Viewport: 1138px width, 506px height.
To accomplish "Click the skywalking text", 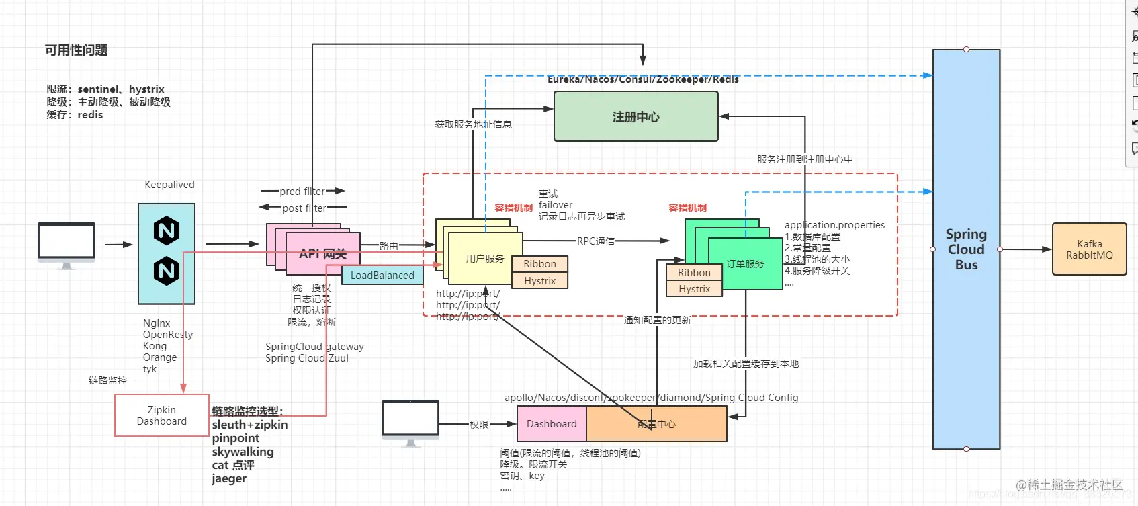I will tap(243, 452).
